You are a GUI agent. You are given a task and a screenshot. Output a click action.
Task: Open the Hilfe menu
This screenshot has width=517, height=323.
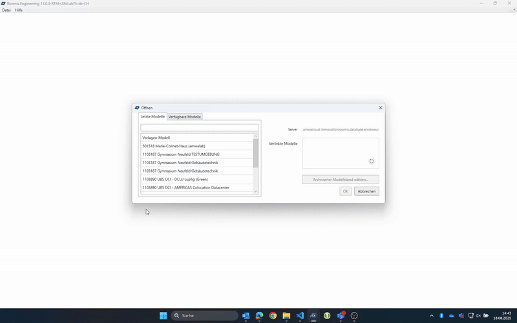[19, 10]
